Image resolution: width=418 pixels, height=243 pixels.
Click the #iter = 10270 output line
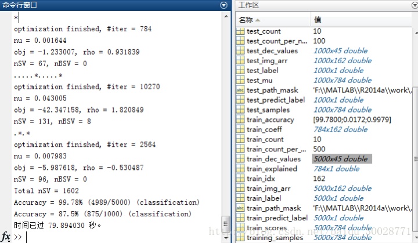tap(87, 87)
